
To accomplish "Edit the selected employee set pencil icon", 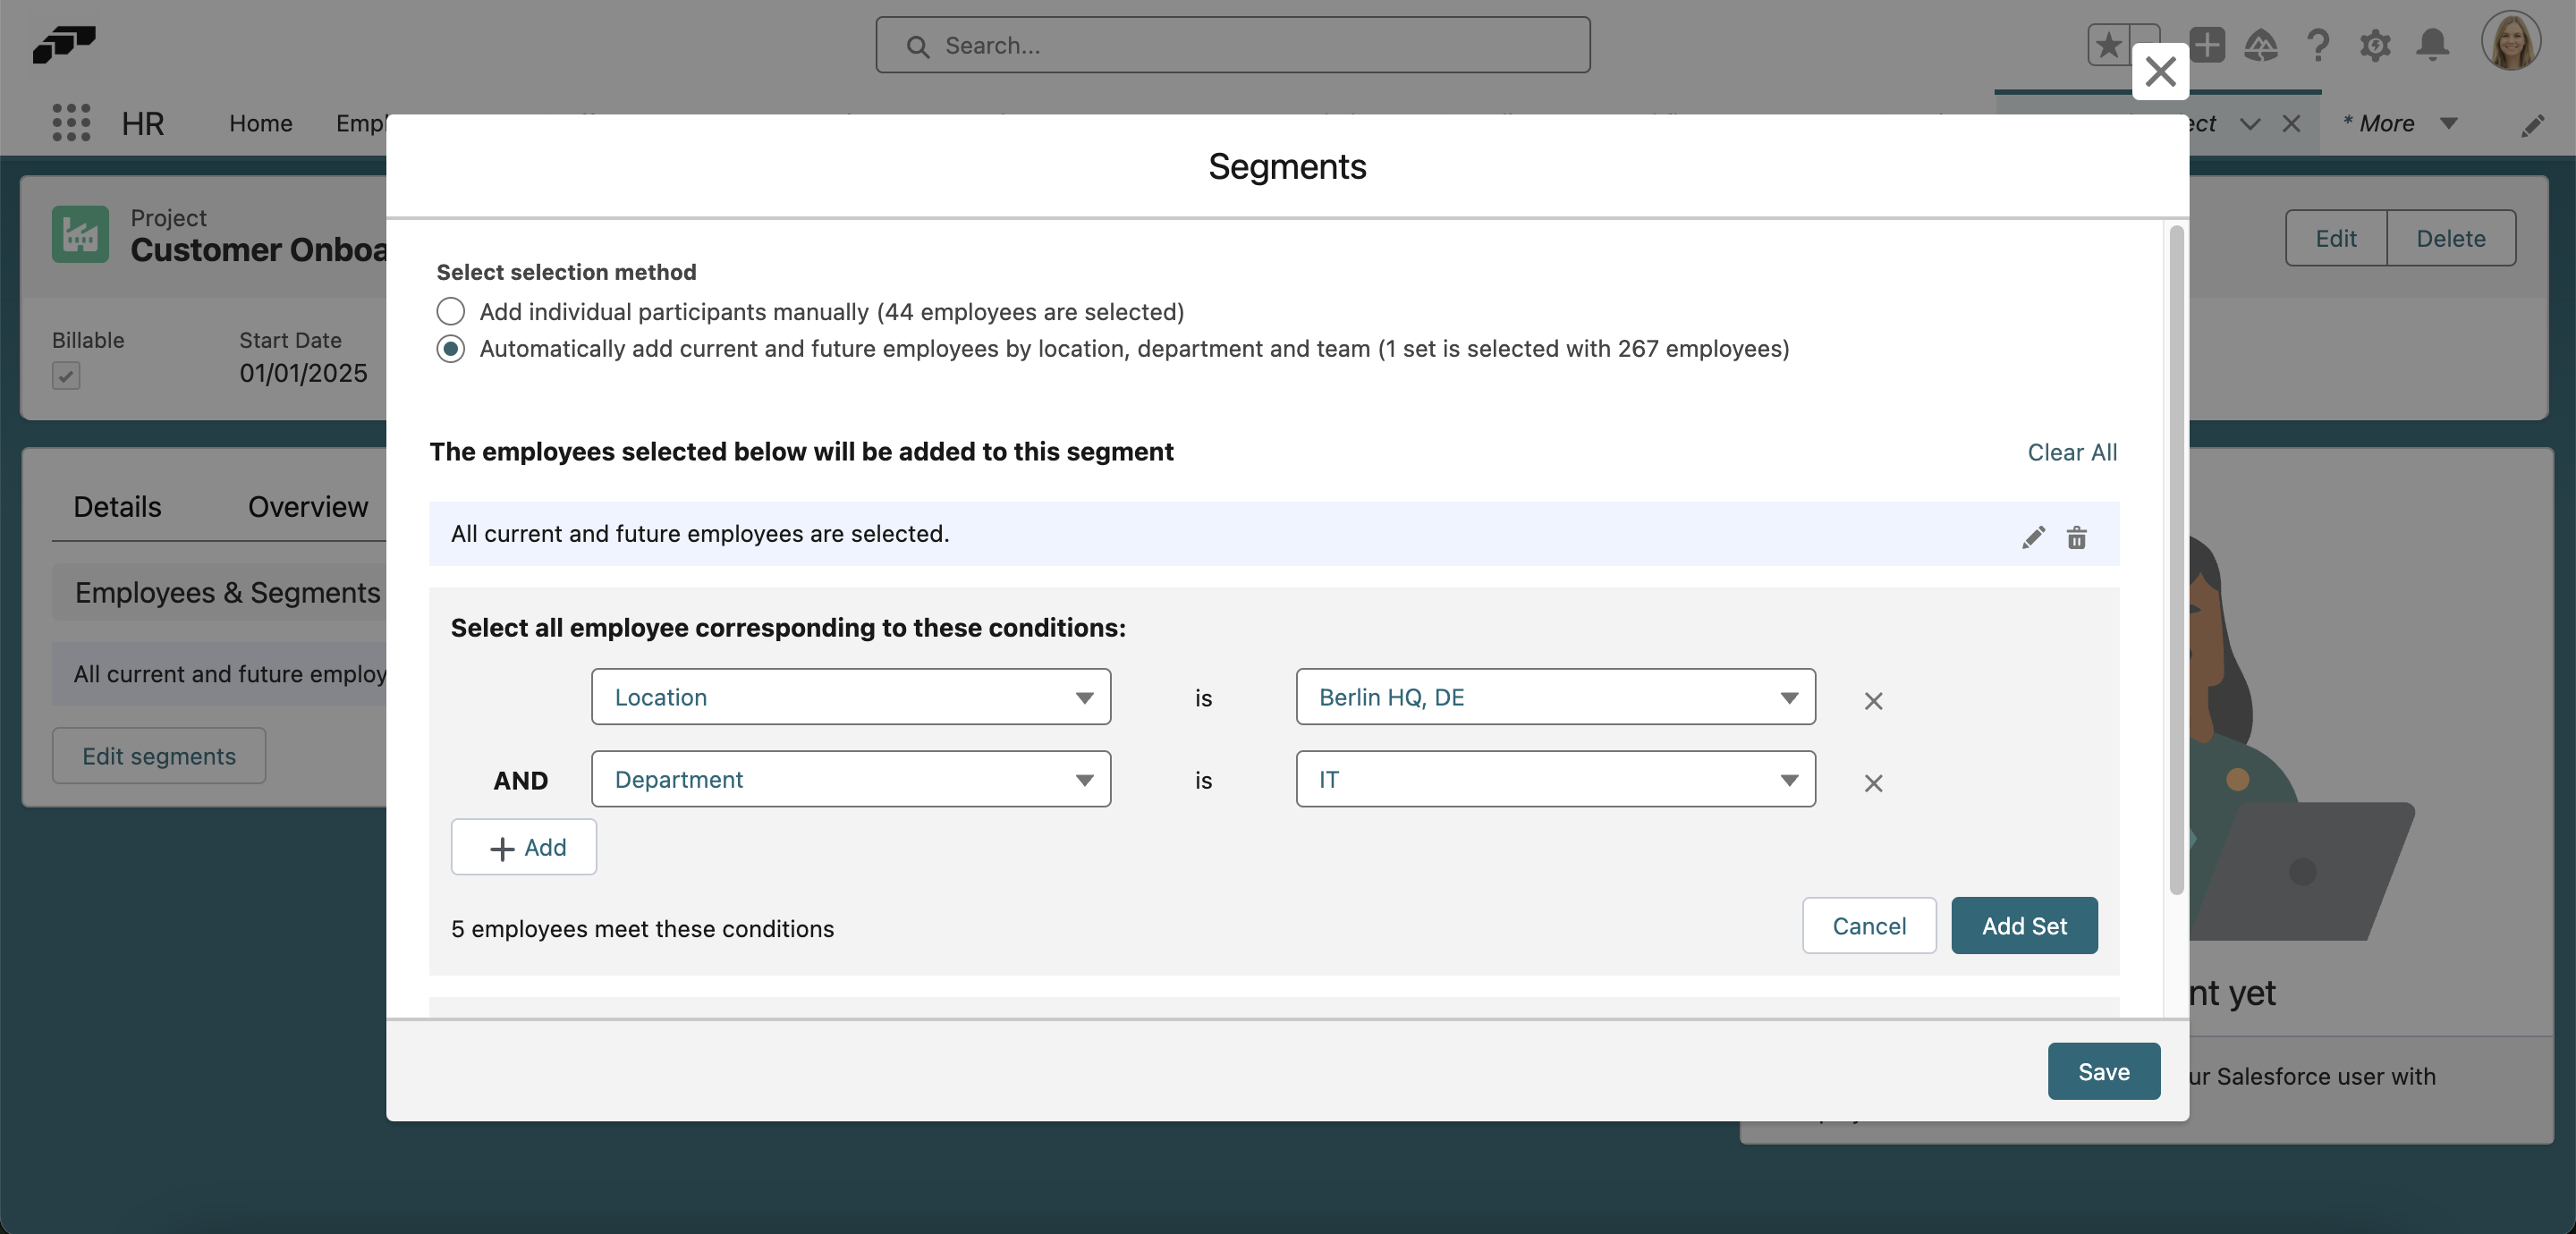I will click(2032, 537).
